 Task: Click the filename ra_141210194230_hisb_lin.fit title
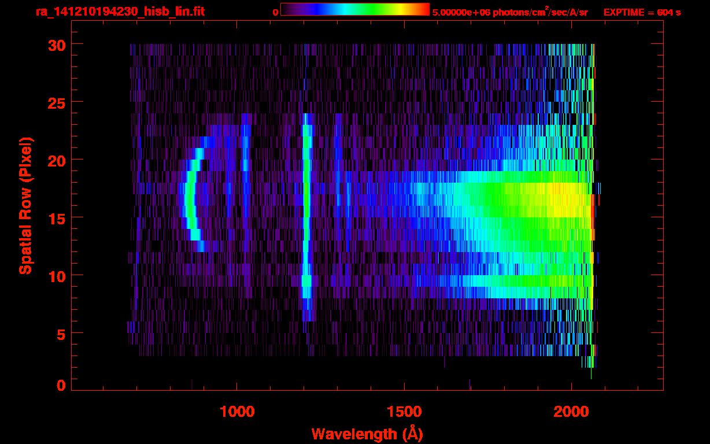[x=120, y=12]
